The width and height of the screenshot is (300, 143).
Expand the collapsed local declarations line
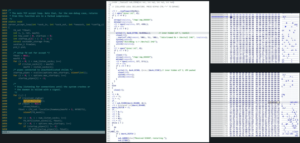[x=146, y=7]
